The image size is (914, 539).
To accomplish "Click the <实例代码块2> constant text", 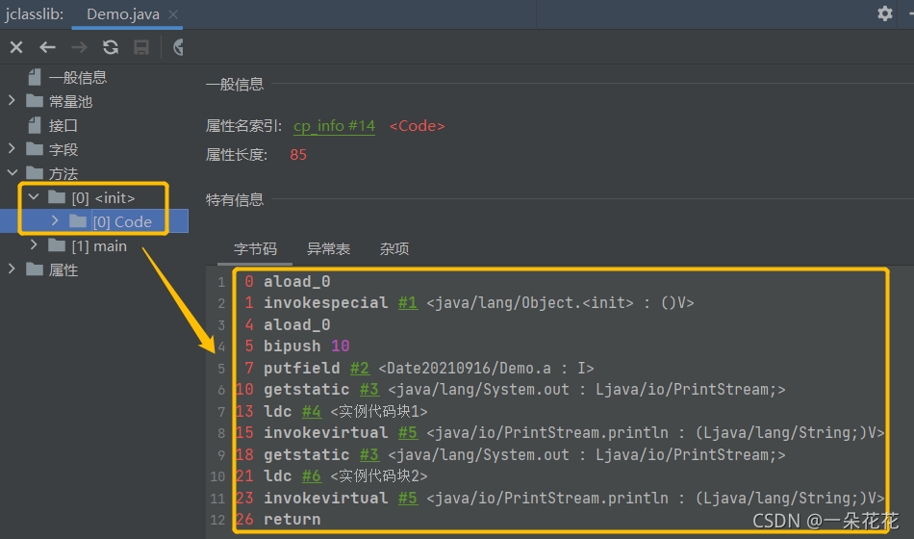I will pyautogui.click(x=379, y=476).
